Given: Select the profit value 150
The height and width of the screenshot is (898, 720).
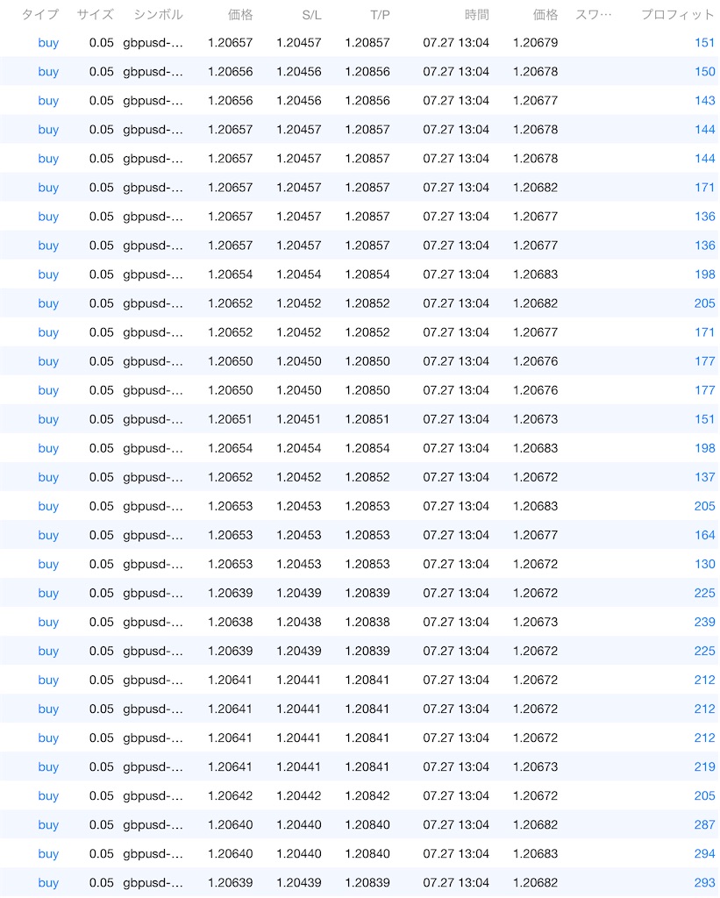Looking at the screenshot, I should point(704,72).
